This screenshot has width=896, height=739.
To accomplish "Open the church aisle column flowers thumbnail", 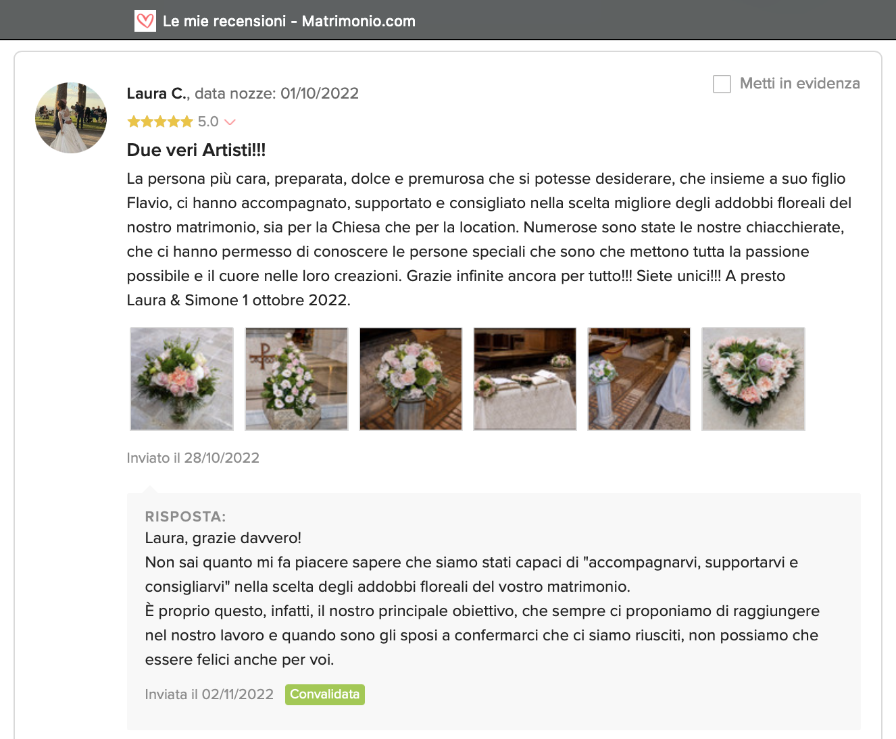I will (x=639, y=379).
